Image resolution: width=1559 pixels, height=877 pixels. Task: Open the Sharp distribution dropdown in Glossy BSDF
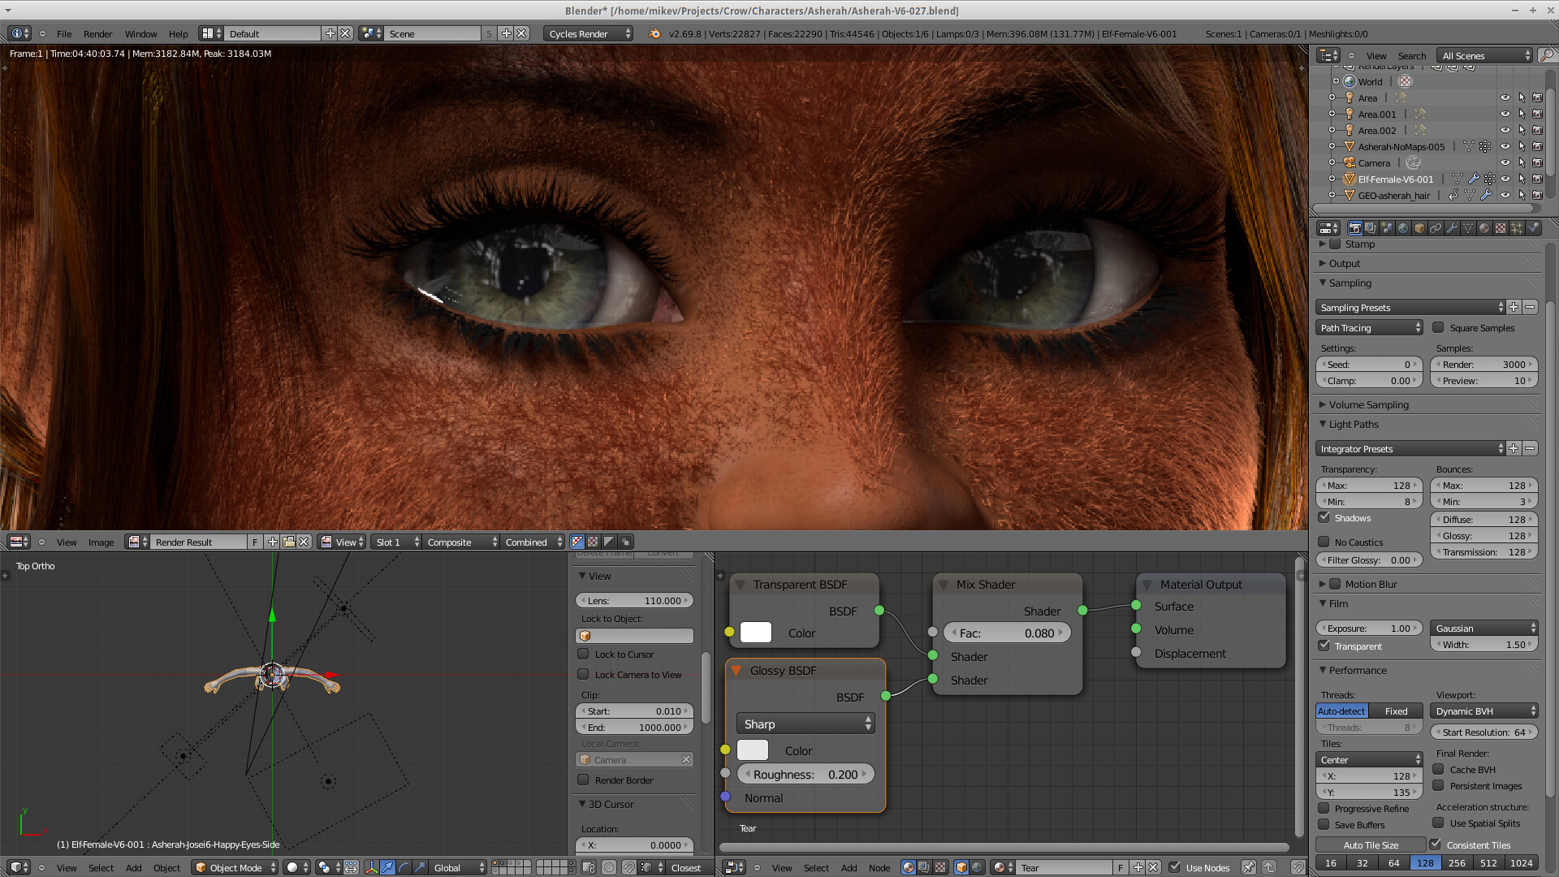tap(805, 724)
